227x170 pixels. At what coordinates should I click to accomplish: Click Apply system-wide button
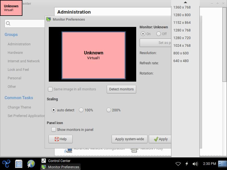129,139
